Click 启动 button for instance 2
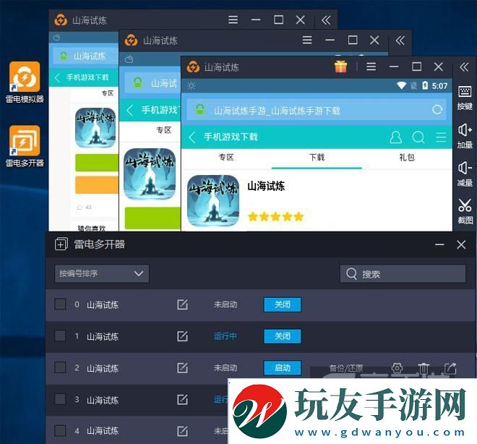Screen dimensions: 477x444 (x=283, y=368)
